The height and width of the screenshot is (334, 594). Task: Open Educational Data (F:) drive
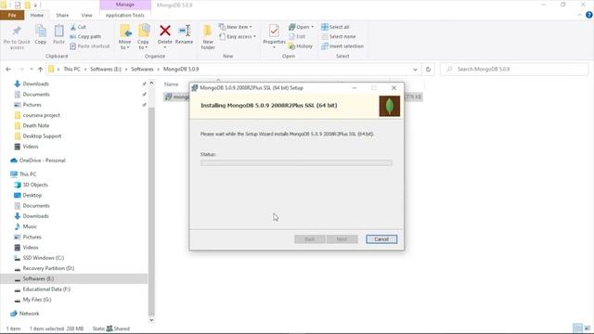(x=46, y=289)
